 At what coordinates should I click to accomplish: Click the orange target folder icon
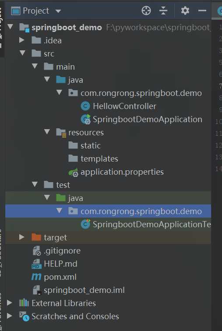tap(36, 237)
